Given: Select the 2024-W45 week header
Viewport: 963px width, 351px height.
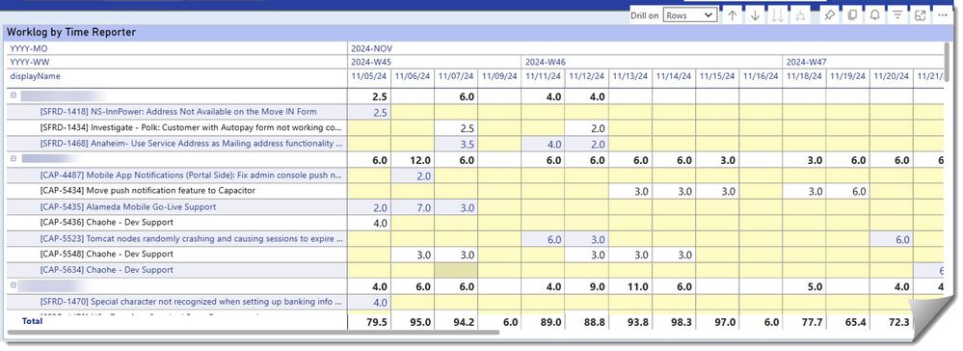Looking at the screenshot, I should tap(371, 62).
